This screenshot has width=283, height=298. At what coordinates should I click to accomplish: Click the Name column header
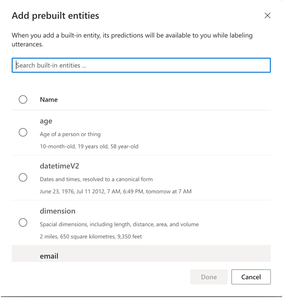(x=49, y=100)
